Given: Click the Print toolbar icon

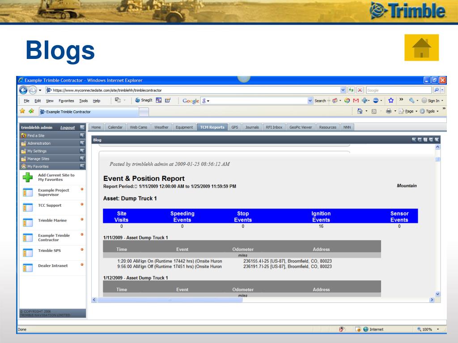Looking at the screenshot, I should tap(389, 111).
